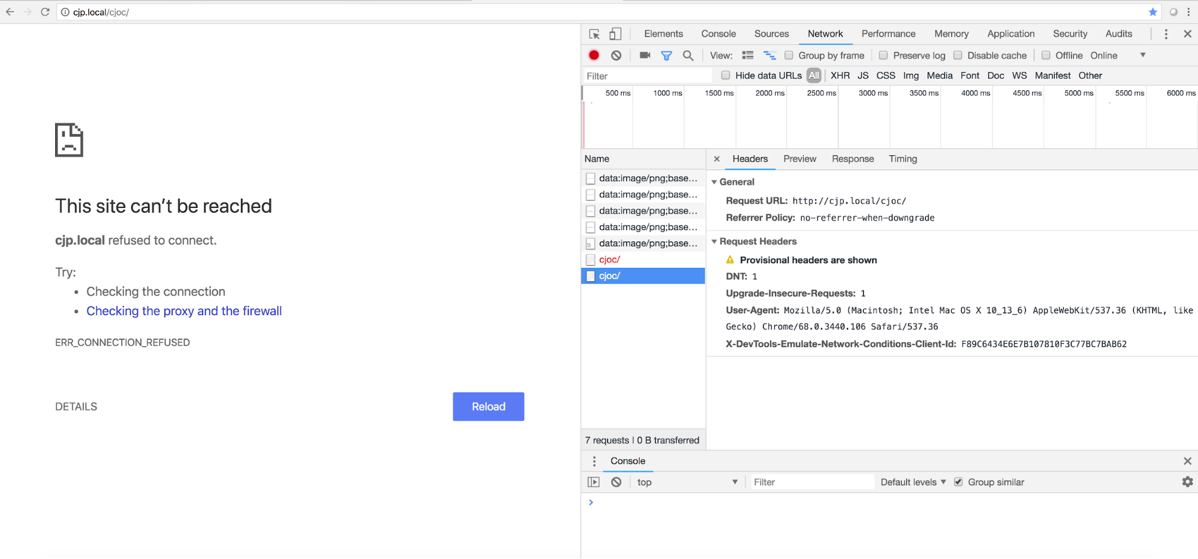Show the console sidebar icon
This screenshot has width=1198, height=559.
click(x=593, y=482)
